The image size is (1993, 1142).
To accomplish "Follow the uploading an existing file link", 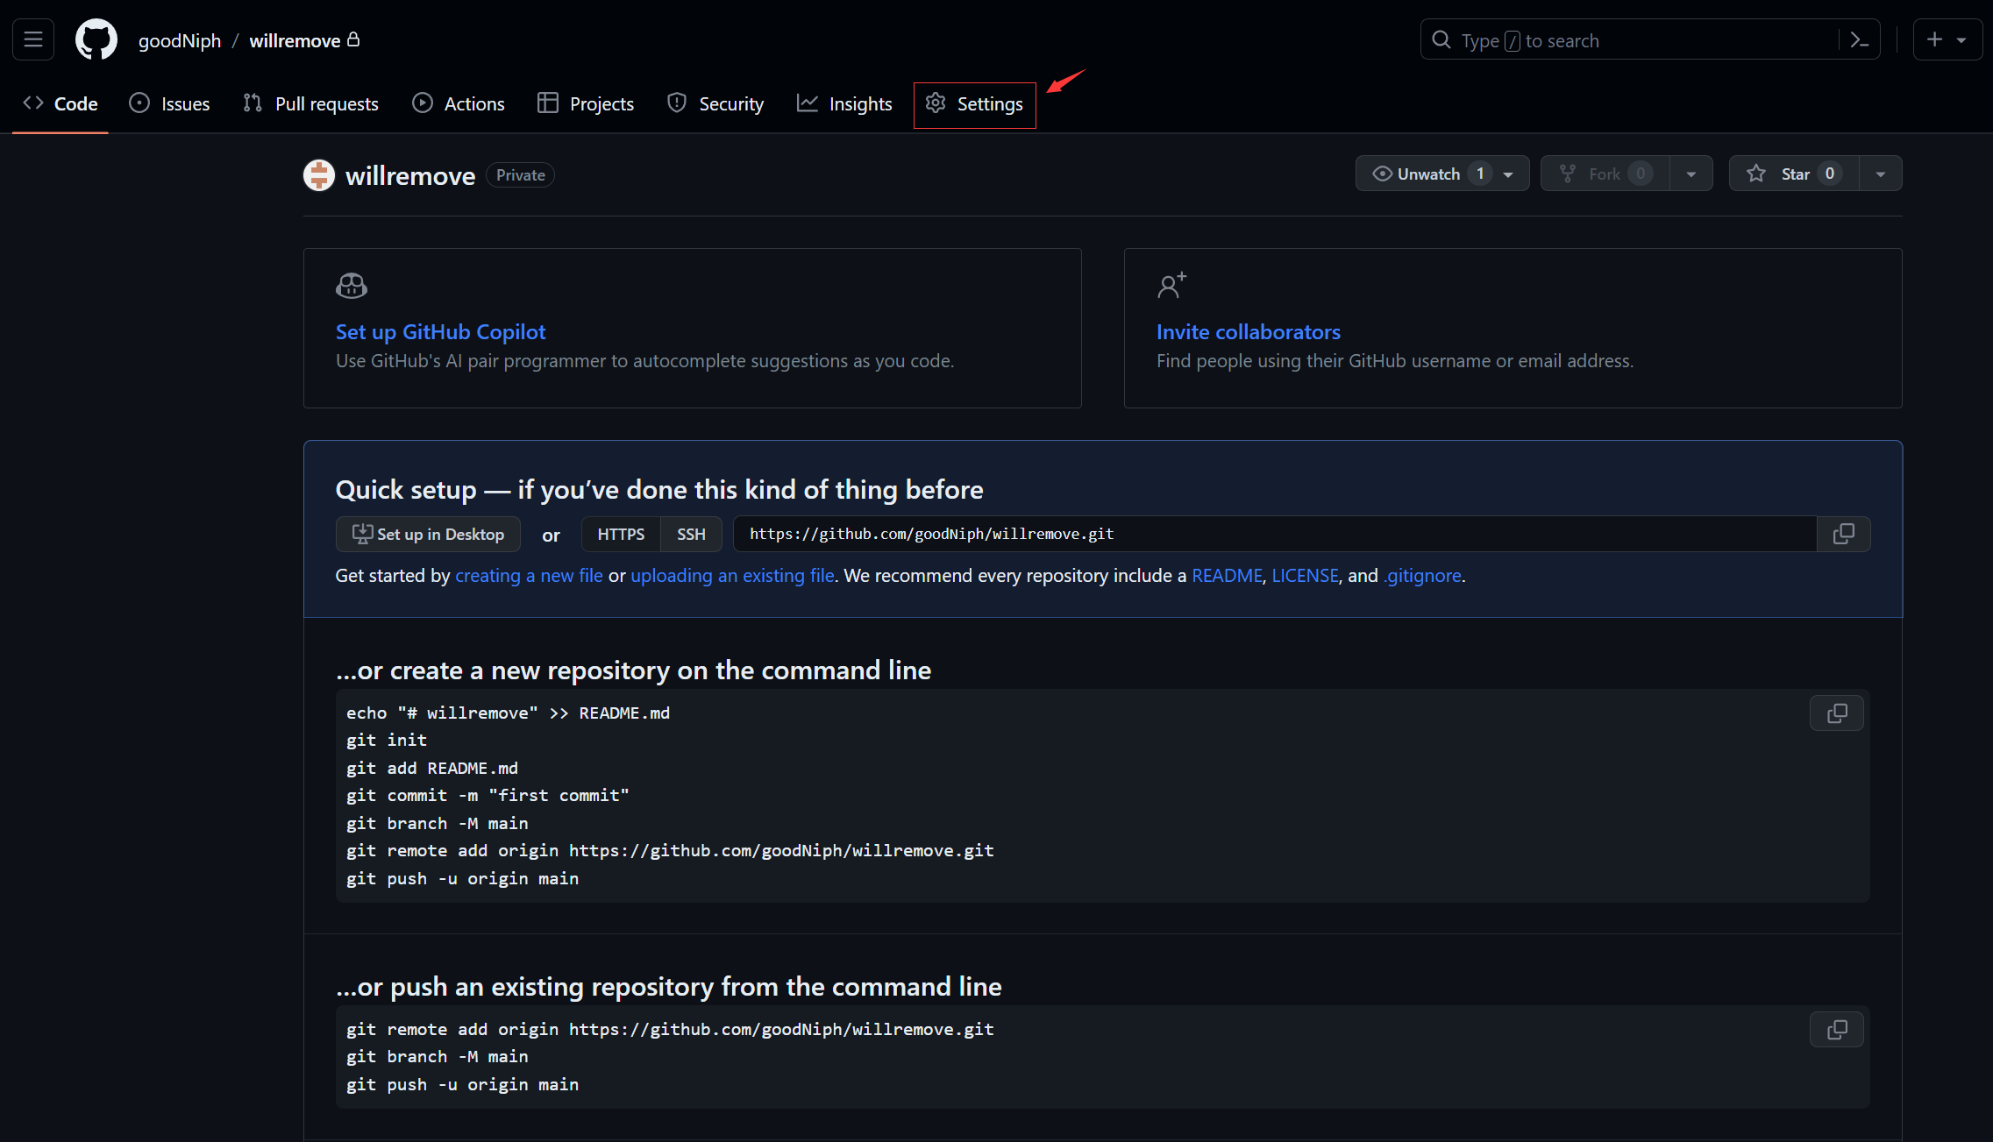I will click(732, 576).
